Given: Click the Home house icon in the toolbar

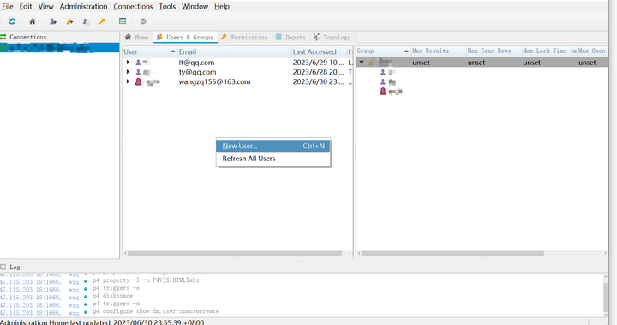Looking at the screenshot, I should 33,21.
